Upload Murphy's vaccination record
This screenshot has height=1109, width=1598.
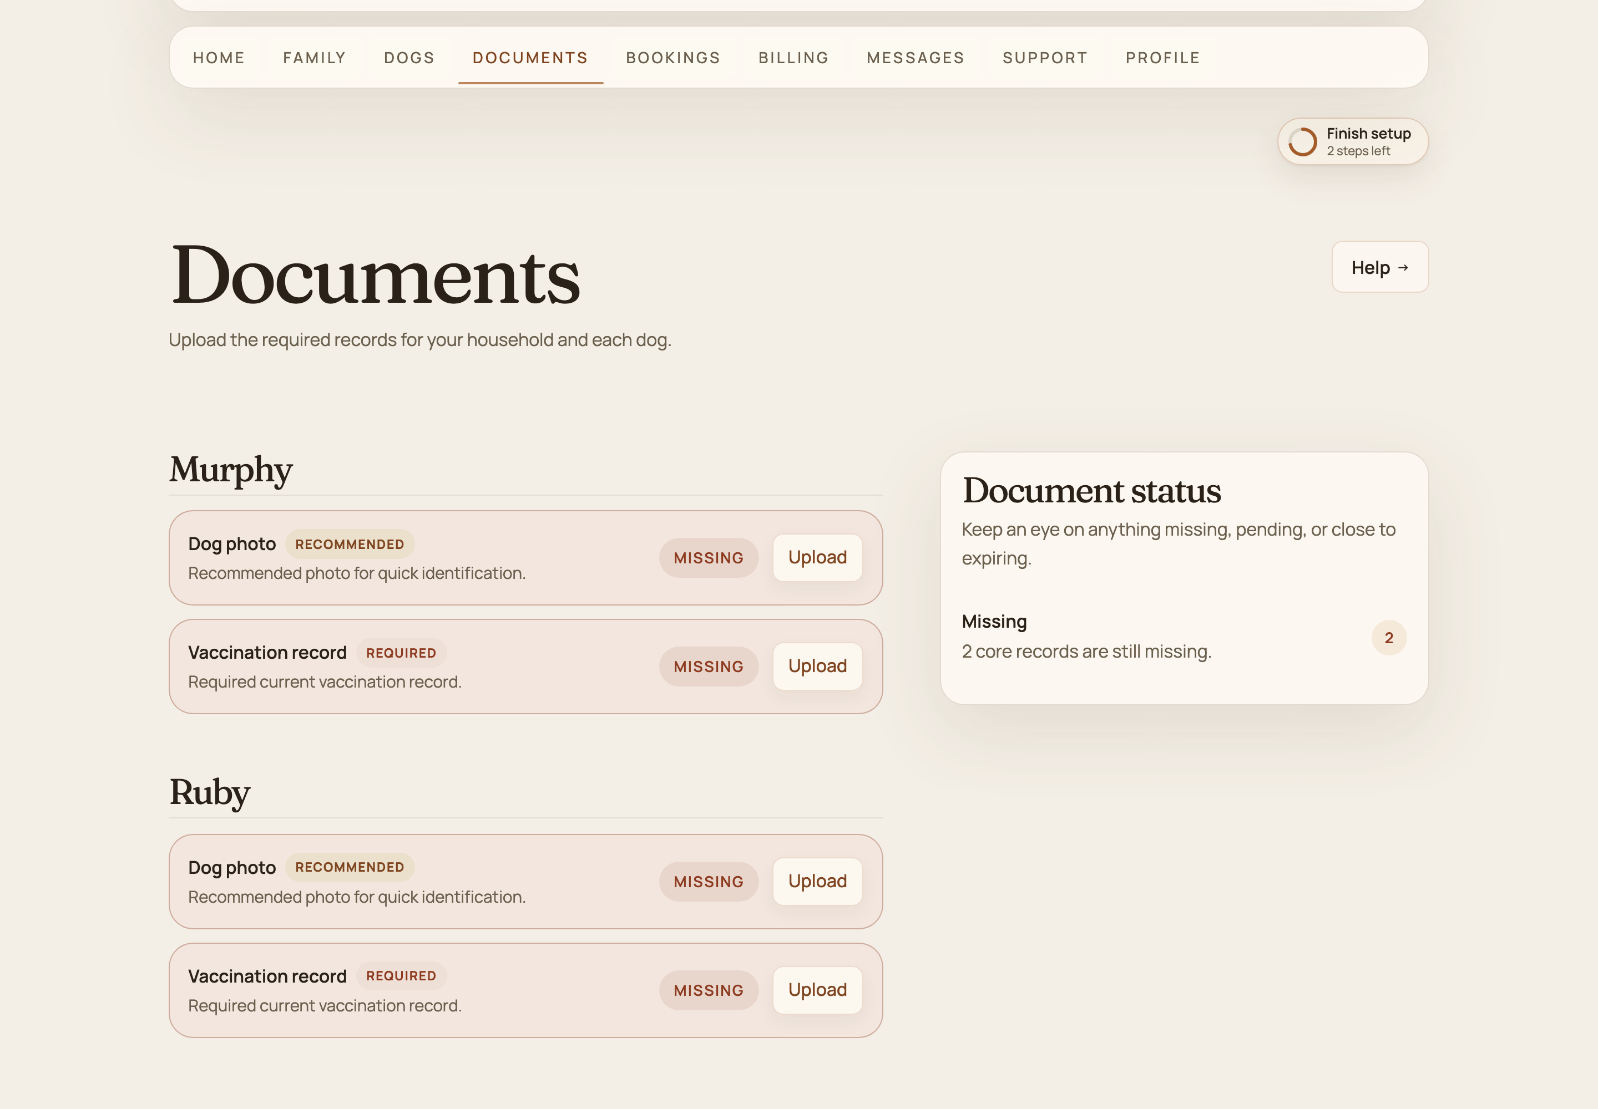coord(817,667)
